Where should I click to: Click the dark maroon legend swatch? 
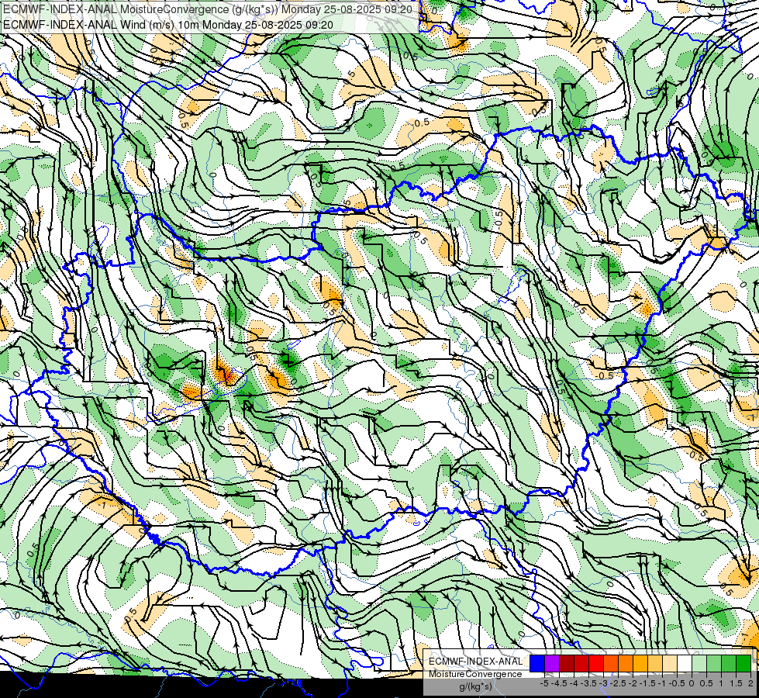click(567, 663)
